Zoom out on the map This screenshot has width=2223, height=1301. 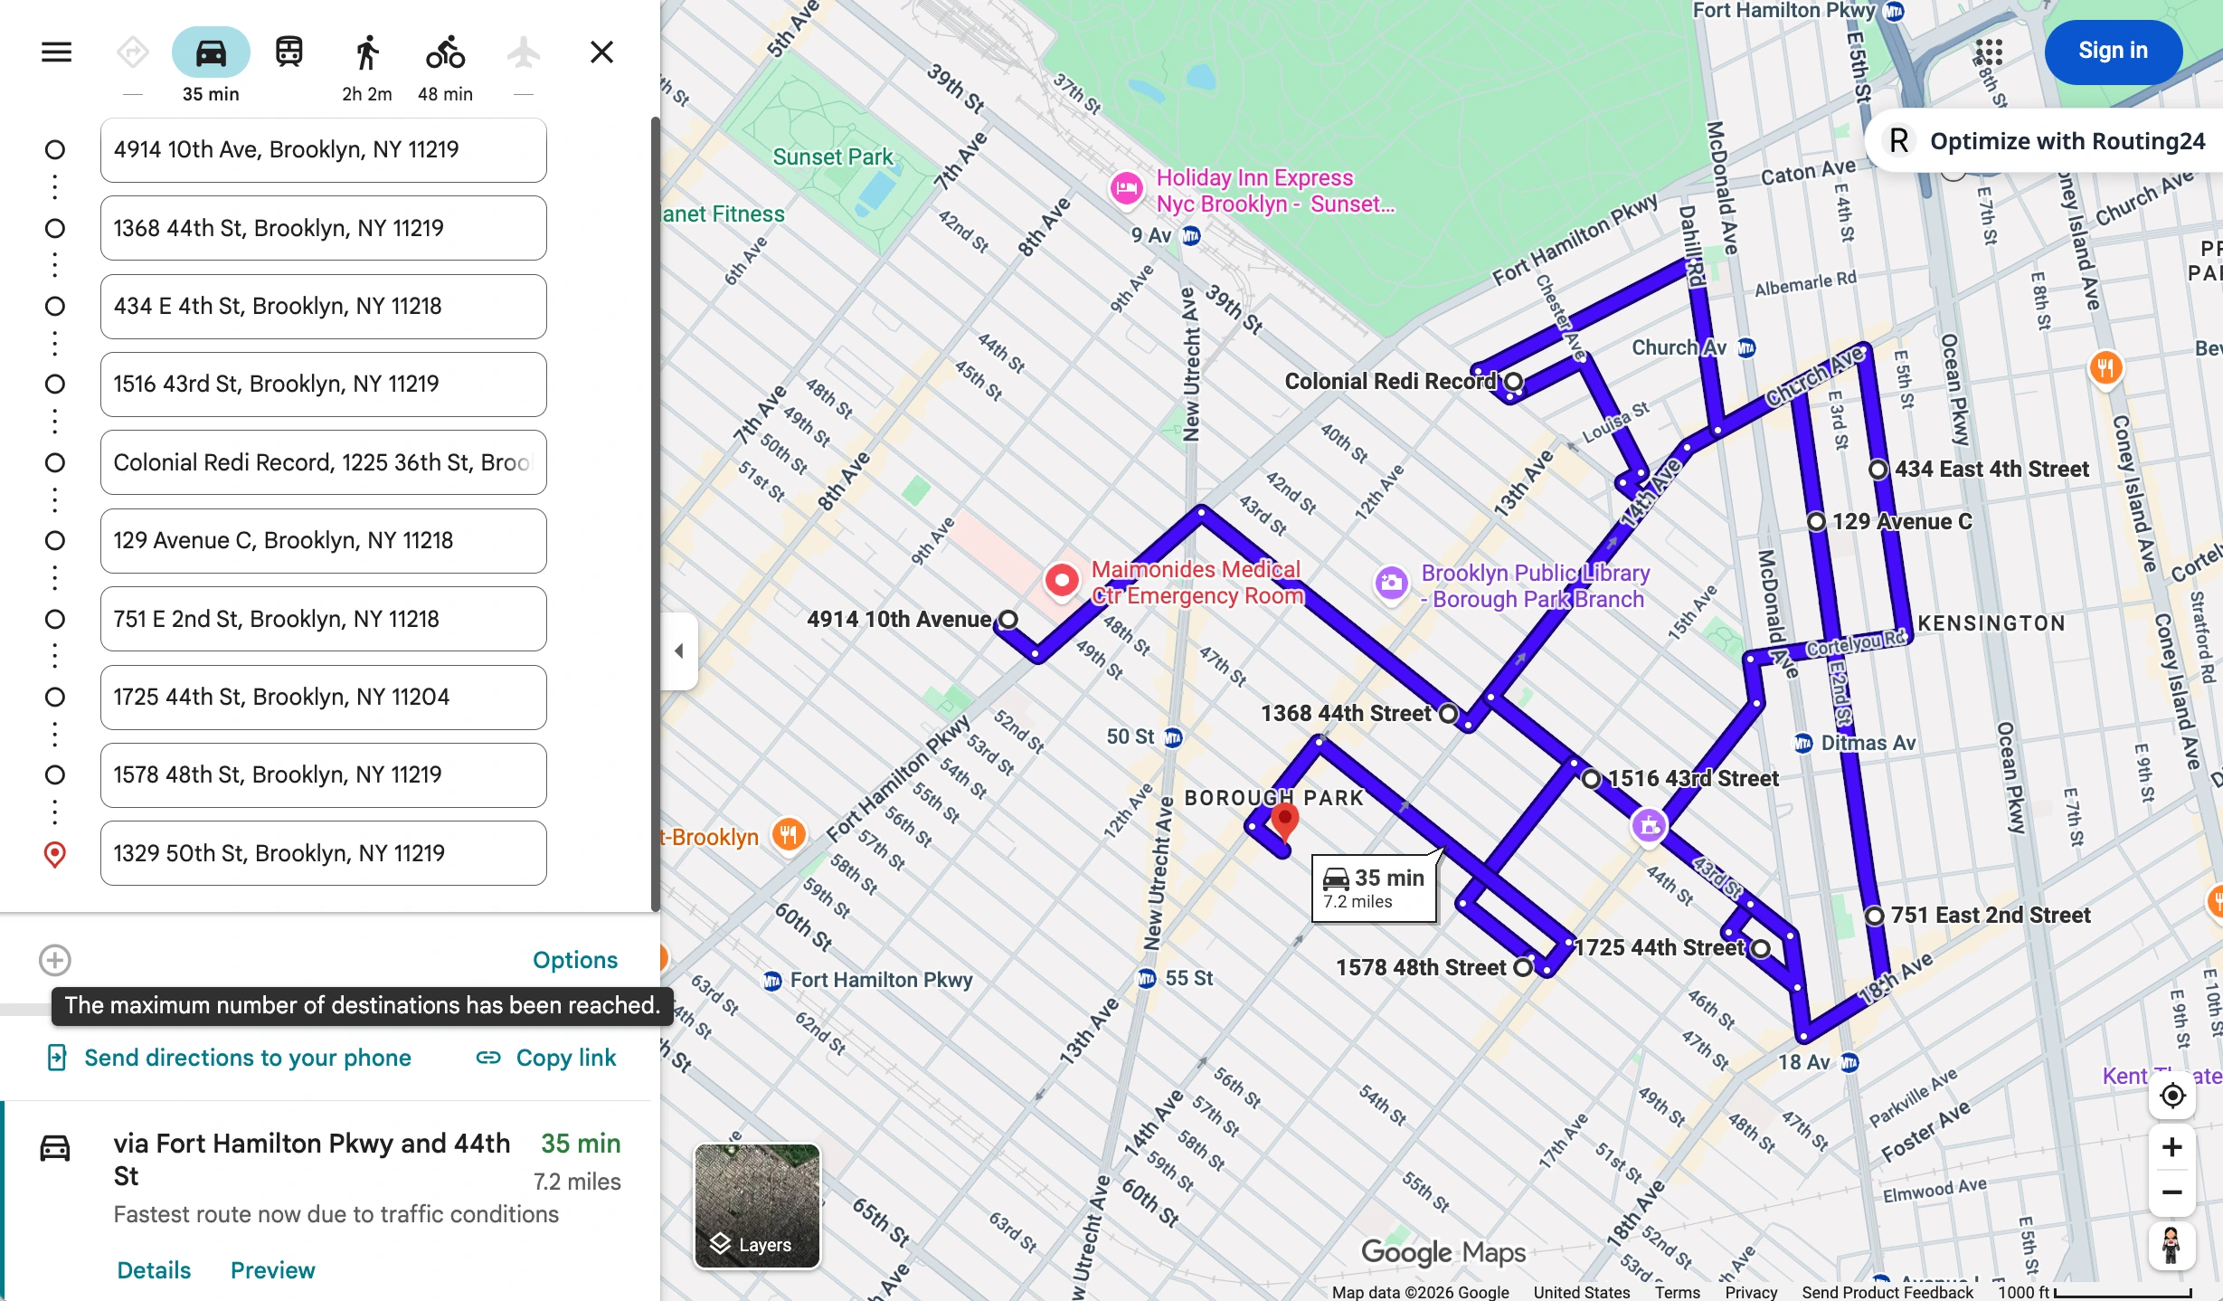[x=2172, y=1192]
